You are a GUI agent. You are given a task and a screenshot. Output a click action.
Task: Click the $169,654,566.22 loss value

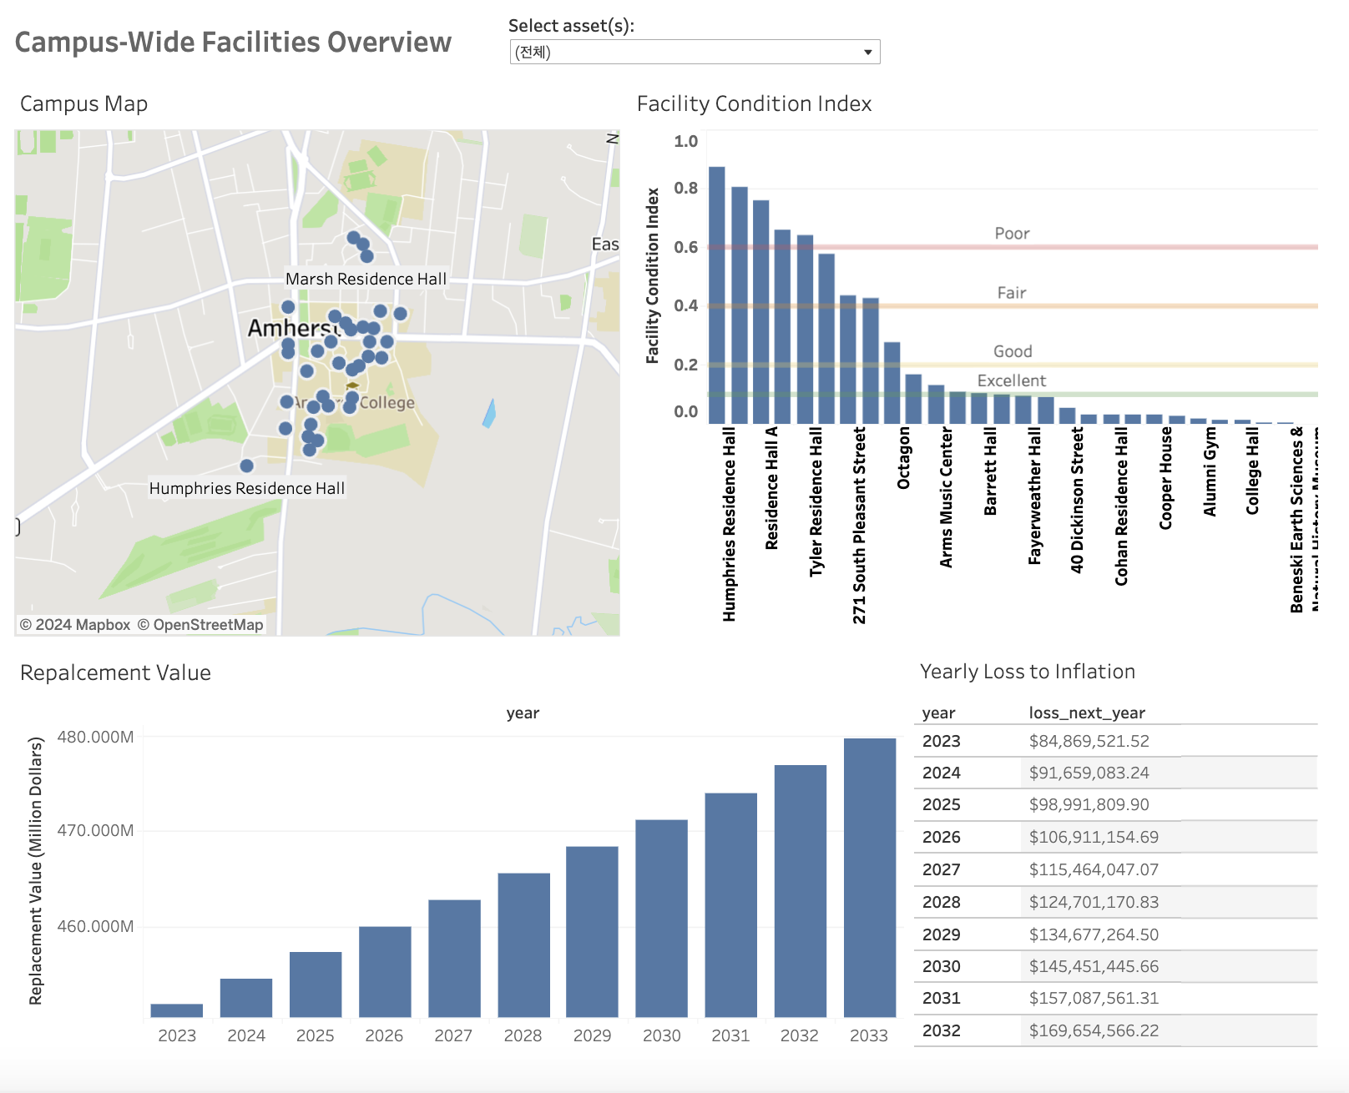[x=1094, y=1030]
